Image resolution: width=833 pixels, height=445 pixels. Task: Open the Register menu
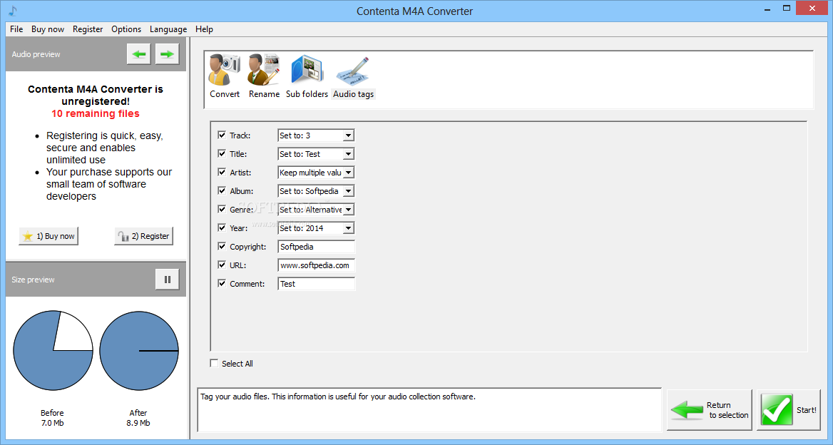point(88,29)
